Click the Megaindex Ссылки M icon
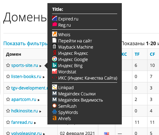This screenshot has height=135, width=159. click(55, 93)
